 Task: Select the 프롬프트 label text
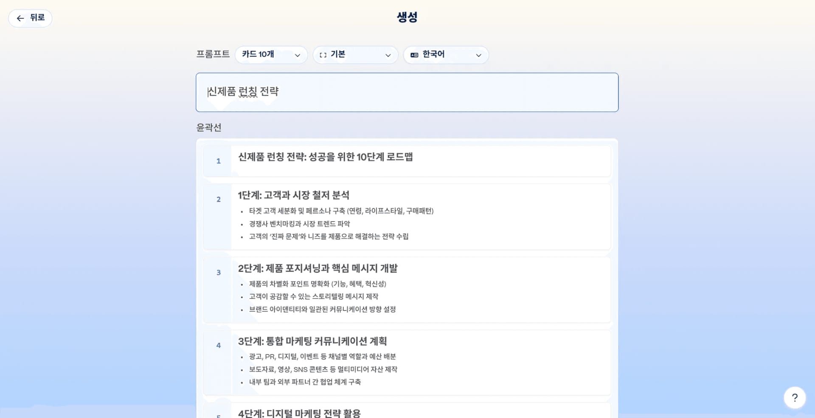(213, 54)
